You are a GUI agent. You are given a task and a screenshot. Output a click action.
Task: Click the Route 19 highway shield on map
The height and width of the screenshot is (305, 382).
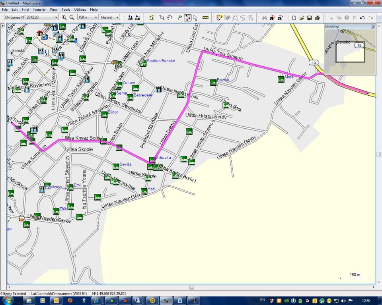[x=314, y=63]
